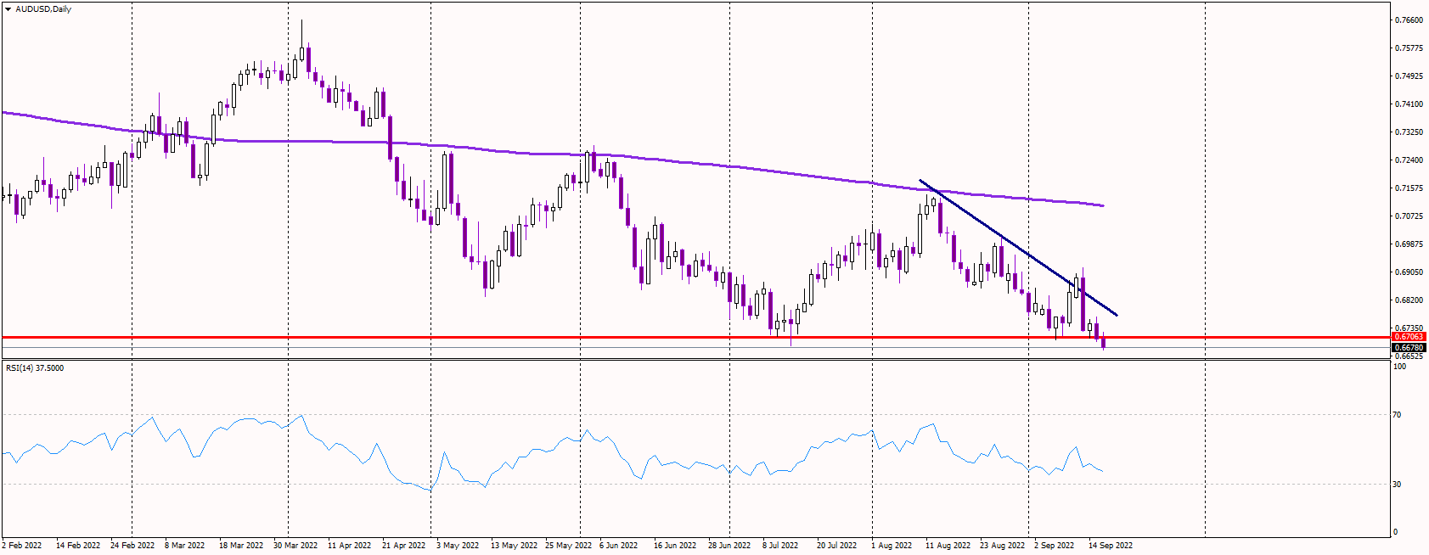The width and height of the screenshot is (1429, 555).
Task: Click the 0.76600 price scale label
Action: coord(1409,20)
